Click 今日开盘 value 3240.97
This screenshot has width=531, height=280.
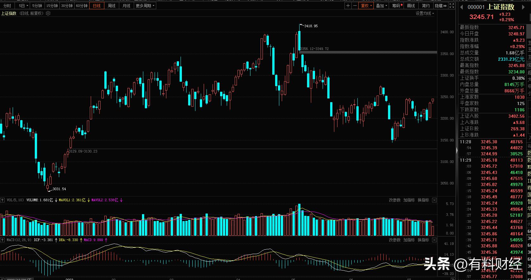(516, 34)
